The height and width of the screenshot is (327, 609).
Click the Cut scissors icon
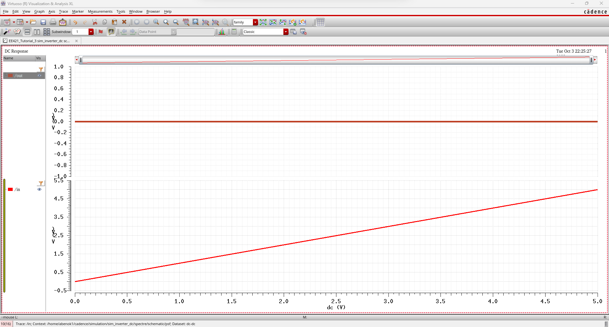tap(95, 22)
